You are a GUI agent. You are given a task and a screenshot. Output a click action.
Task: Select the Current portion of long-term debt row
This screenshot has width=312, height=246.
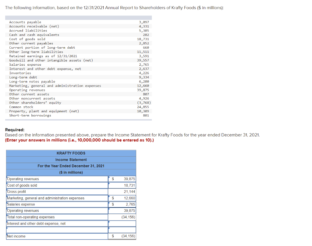78,47
